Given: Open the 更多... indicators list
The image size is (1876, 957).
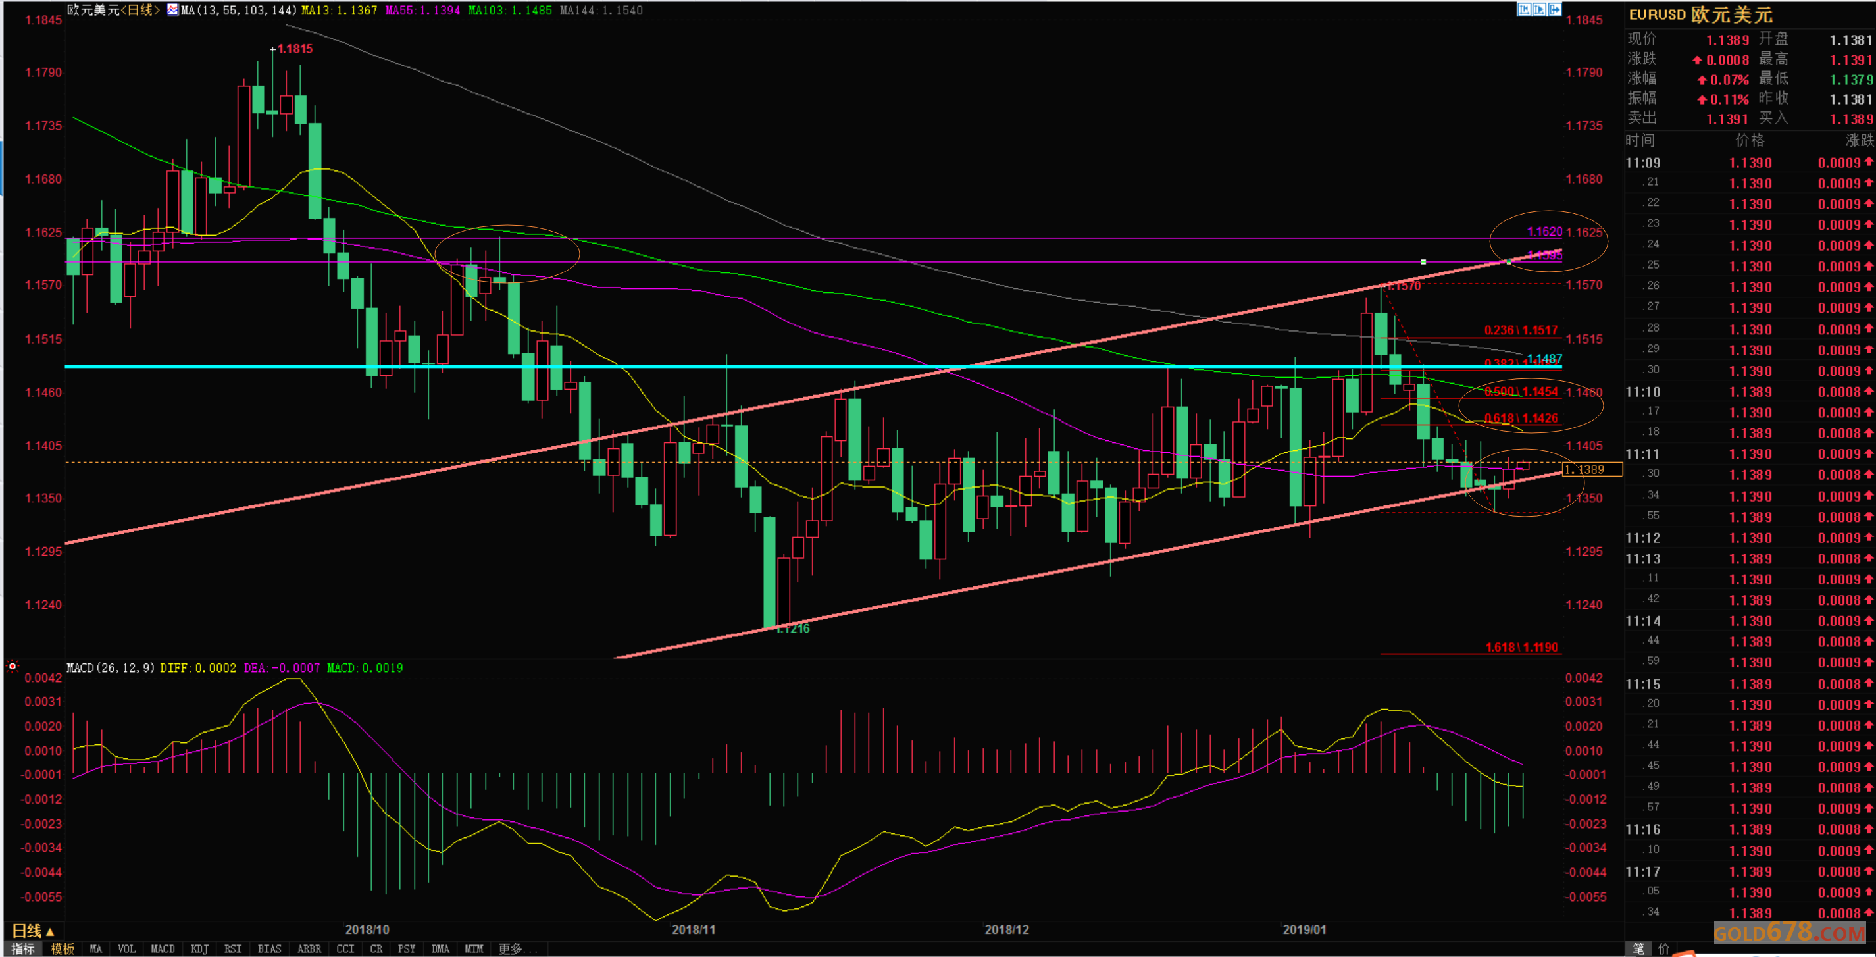Looking at the screenshot, I should coord(518,949).
